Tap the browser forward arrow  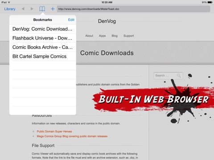pos(32,9)
